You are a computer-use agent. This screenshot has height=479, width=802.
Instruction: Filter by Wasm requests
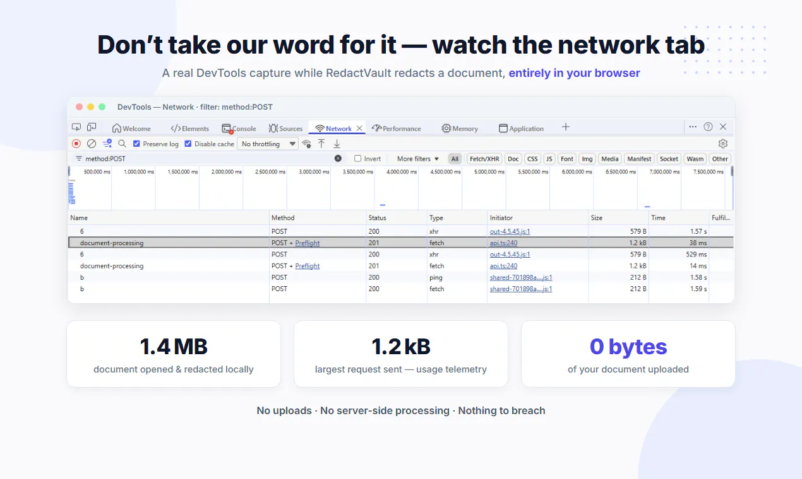point(695,159)
